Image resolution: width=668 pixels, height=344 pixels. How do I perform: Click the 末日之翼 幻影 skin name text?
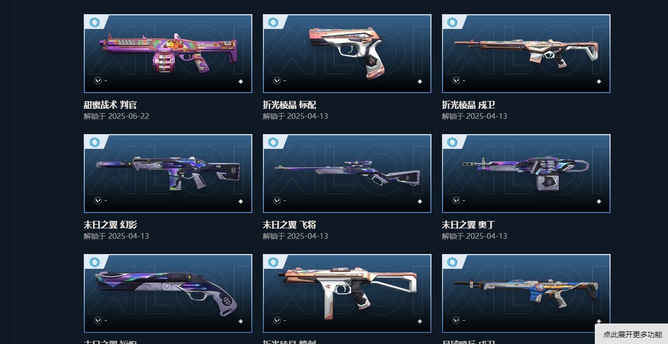click(110, 225)
